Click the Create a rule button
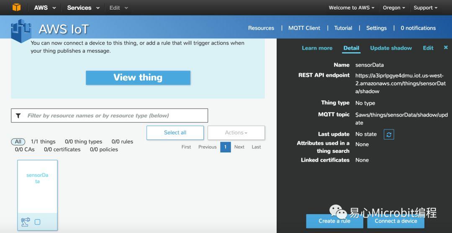Screen dimensions: 452x233 [x=334, y=221]
